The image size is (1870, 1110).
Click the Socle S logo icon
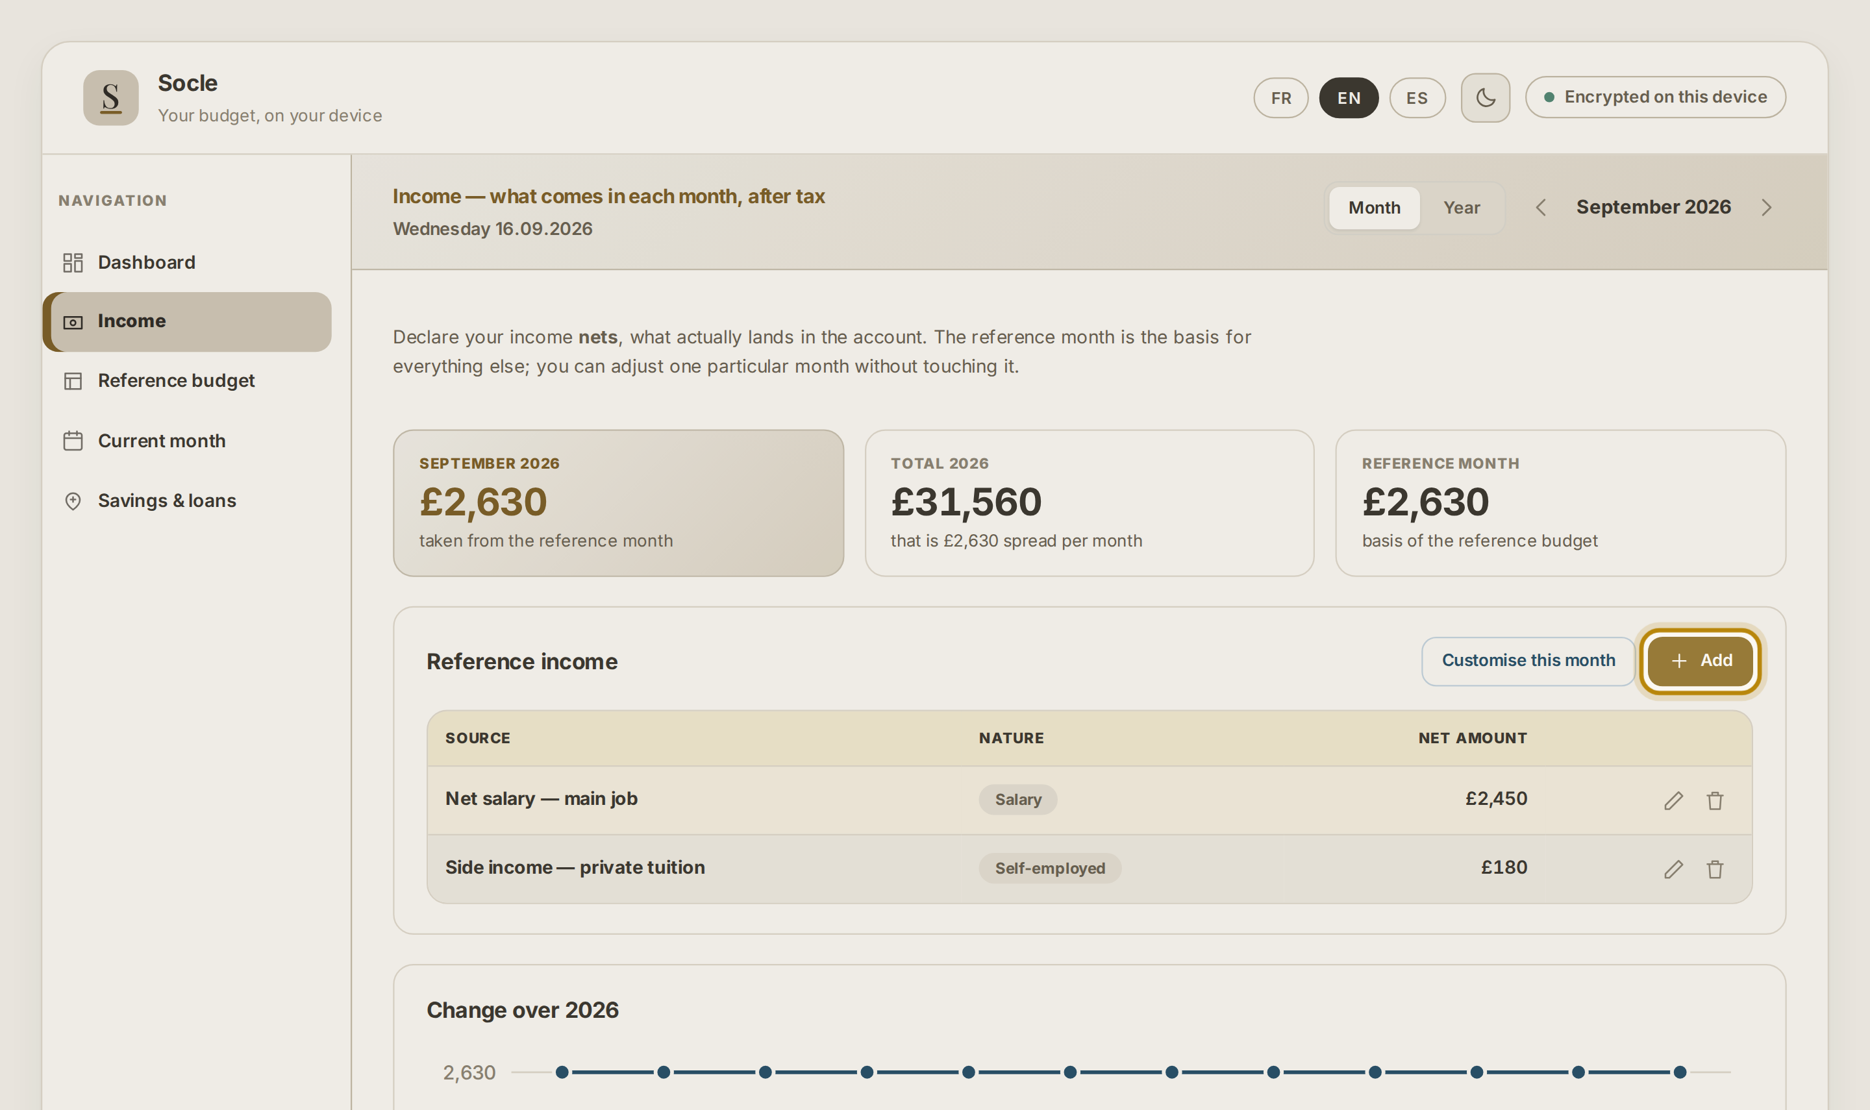coord(110,98)
